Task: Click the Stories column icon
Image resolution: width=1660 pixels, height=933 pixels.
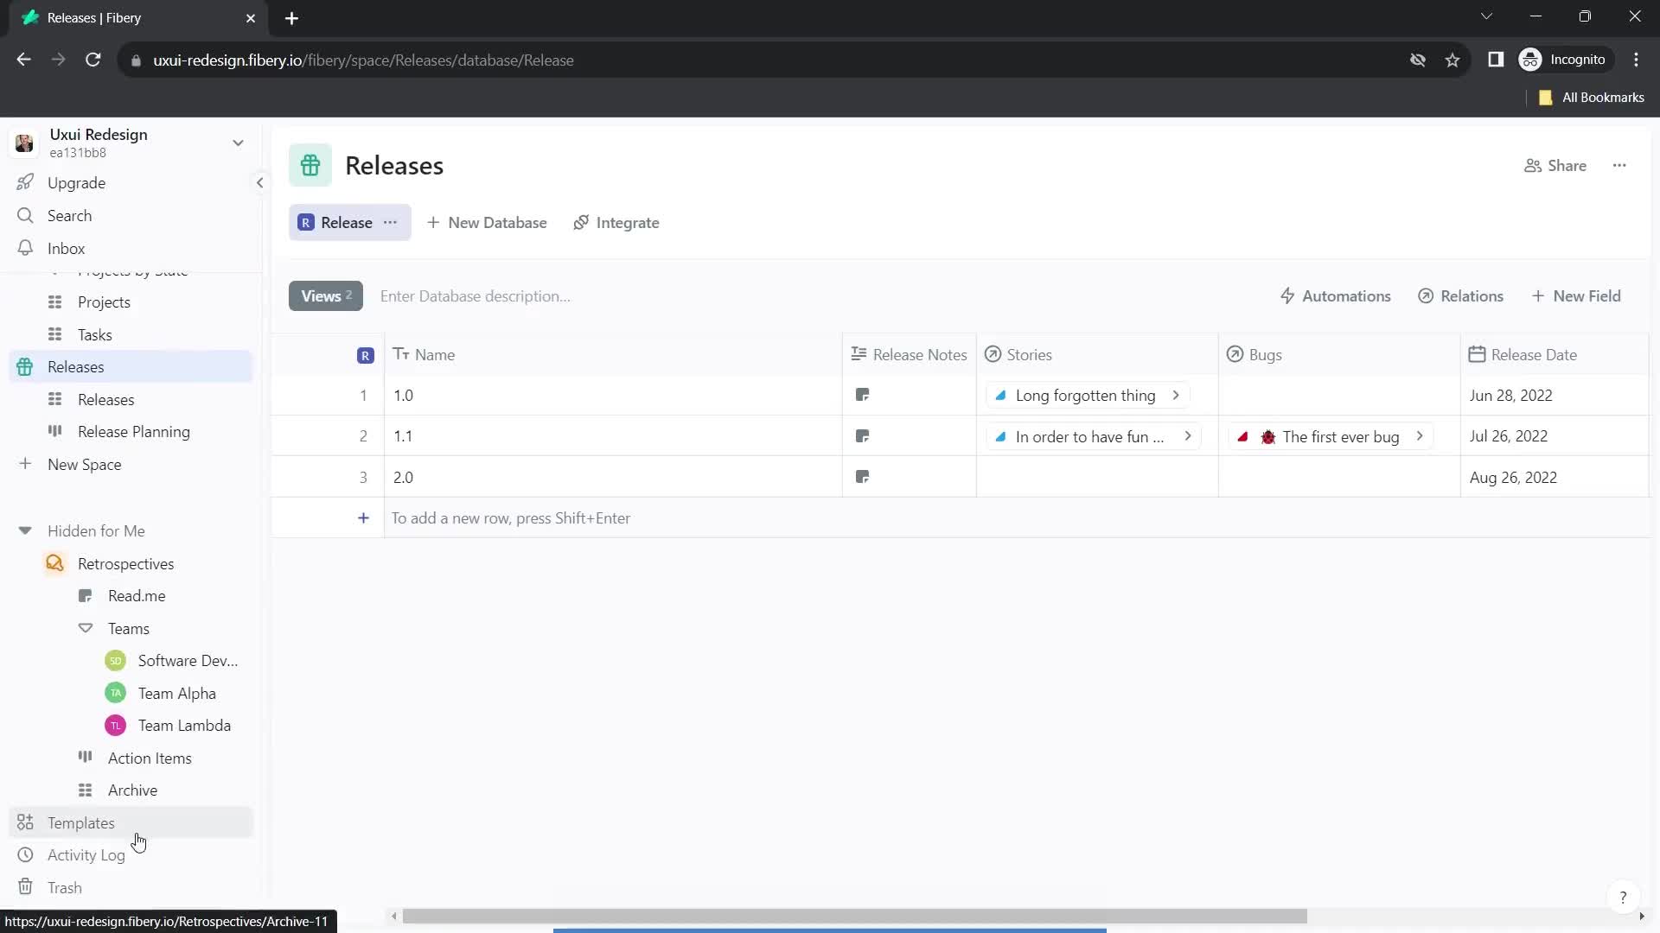Action: click(x=992, y=354)
